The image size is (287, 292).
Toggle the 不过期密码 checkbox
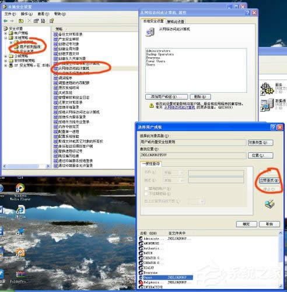coord(146,194)
